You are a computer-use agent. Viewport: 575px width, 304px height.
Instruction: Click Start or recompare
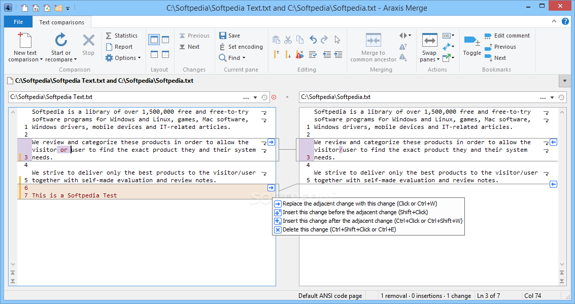click(x=61, y=47)
